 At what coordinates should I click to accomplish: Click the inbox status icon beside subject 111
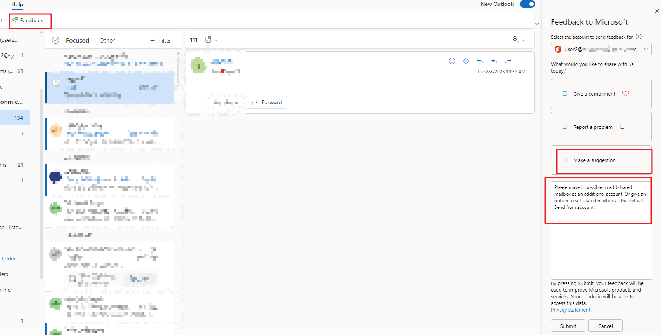point(208,39)
